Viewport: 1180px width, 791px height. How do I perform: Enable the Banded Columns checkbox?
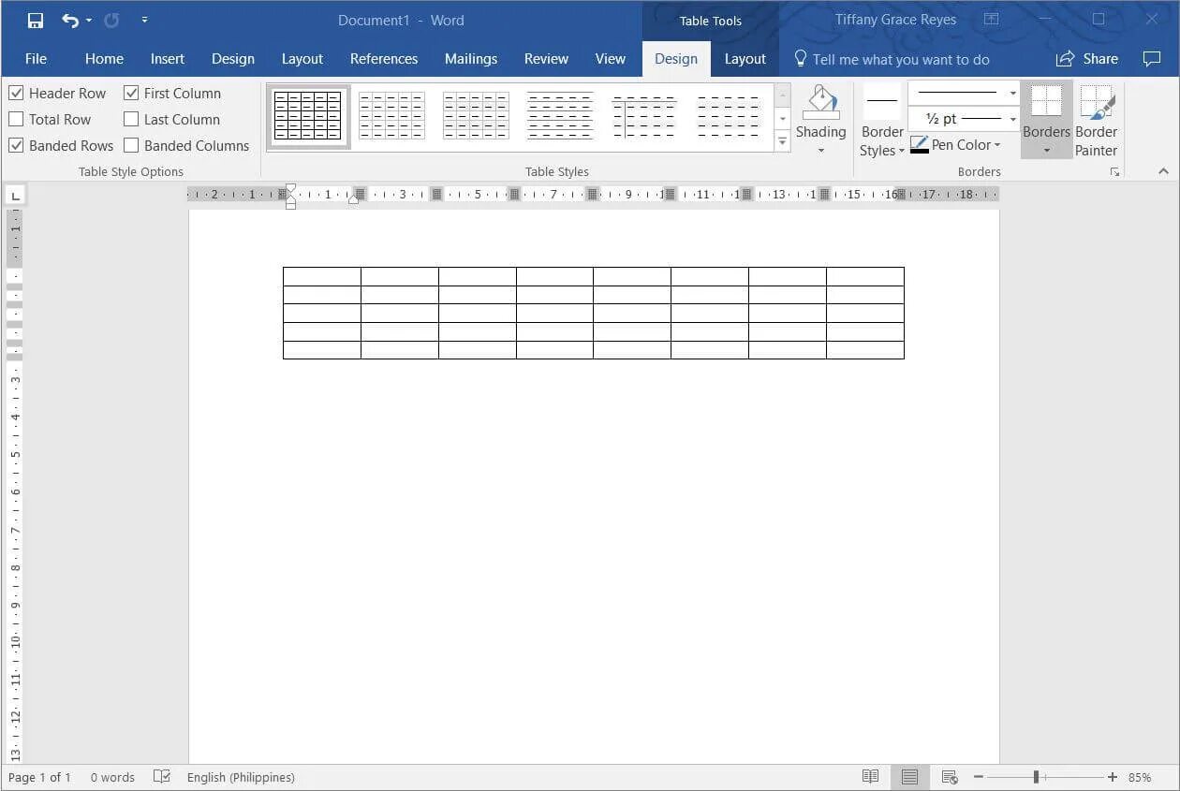coord(131,145)
